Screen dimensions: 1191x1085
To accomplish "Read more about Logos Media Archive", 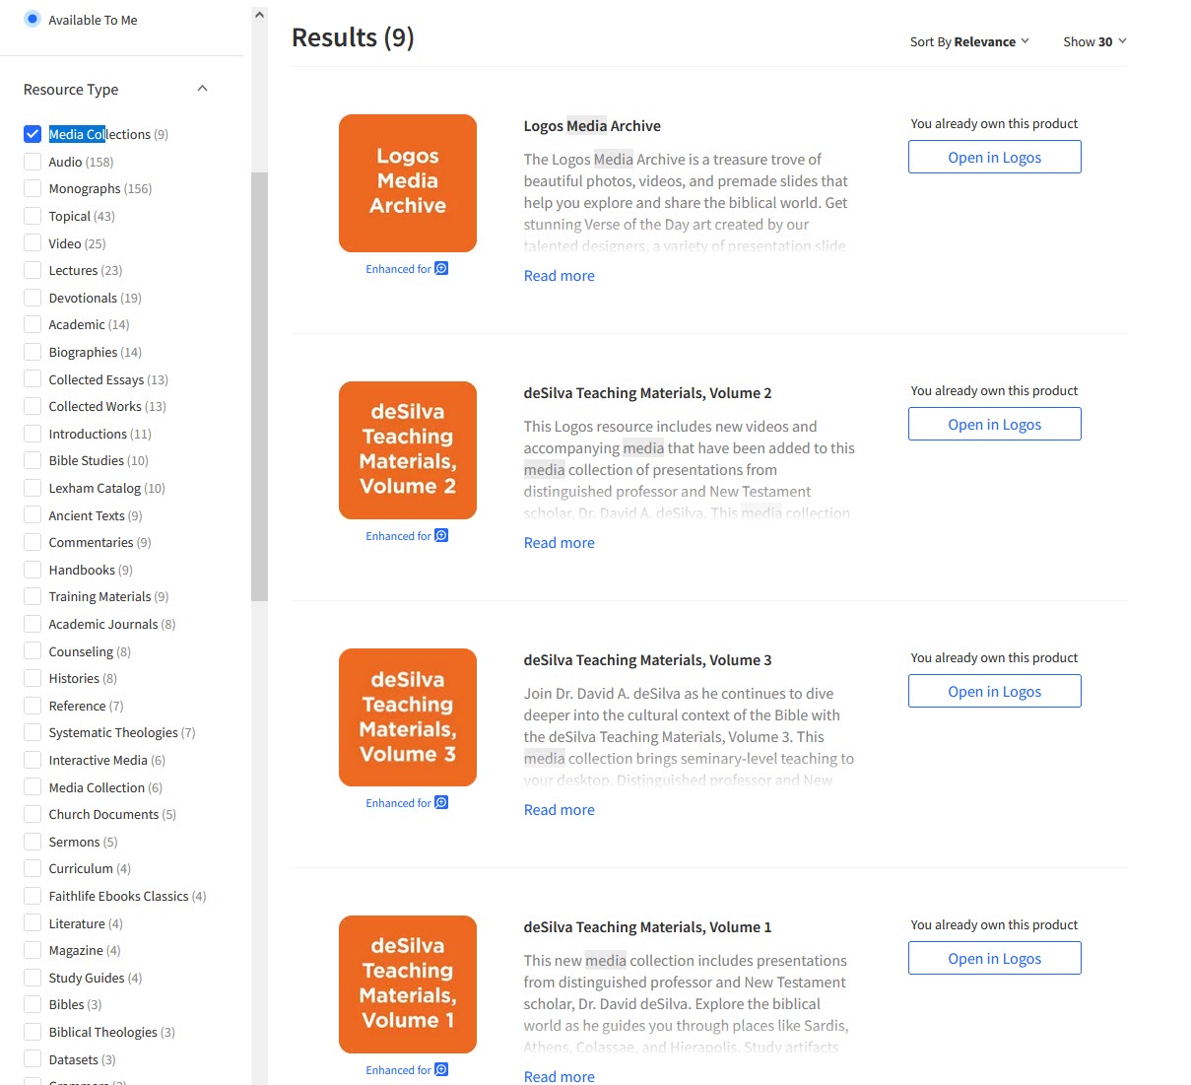I will click(559, 276).
